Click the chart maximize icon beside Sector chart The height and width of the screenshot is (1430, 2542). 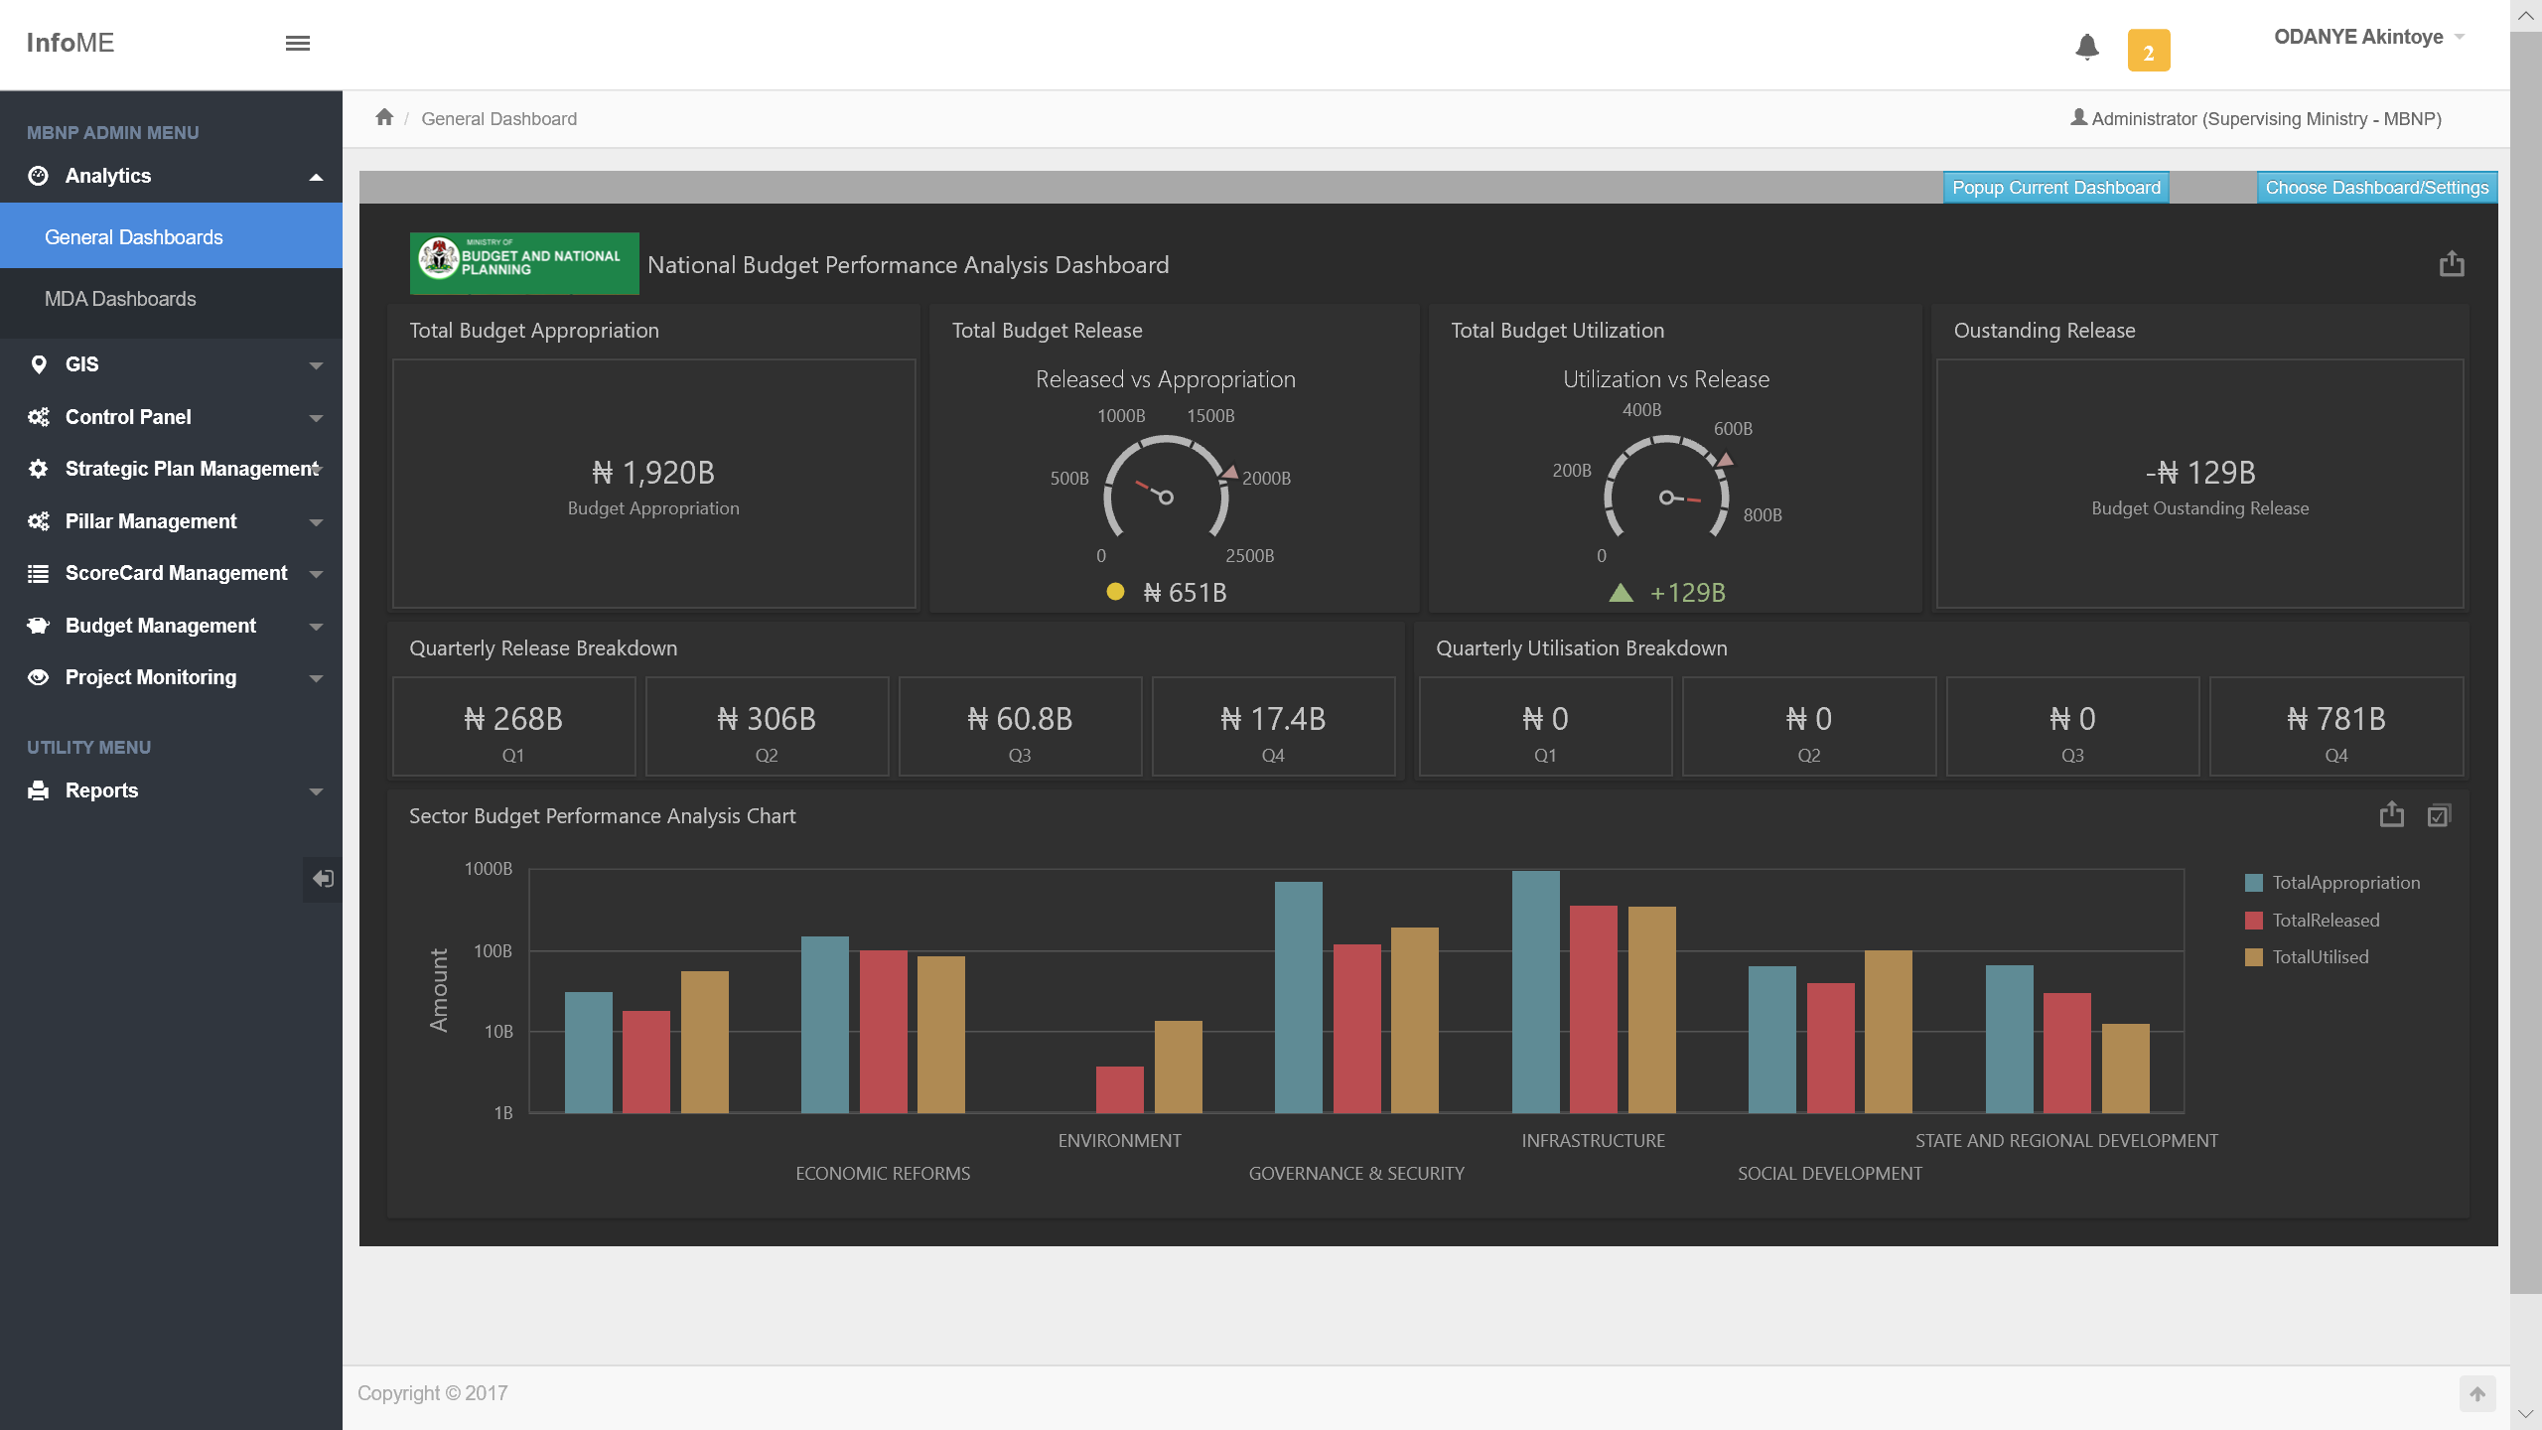[2439, 815]
